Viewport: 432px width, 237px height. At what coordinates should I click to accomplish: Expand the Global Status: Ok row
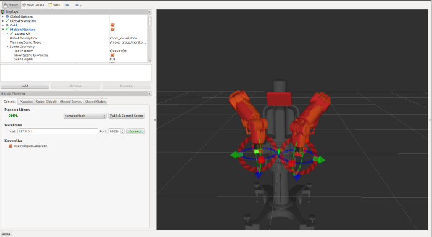3,21
